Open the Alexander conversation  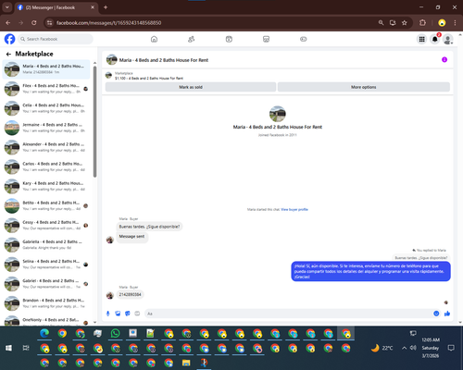(x=46, y=147)
